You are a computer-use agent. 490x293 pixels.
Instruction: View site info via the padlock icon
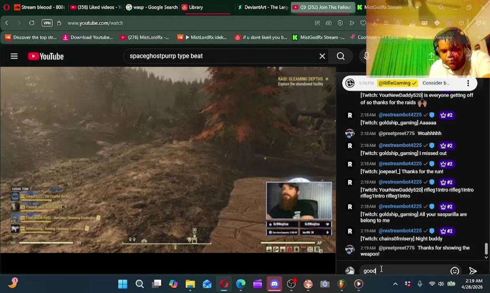(59, 23)
